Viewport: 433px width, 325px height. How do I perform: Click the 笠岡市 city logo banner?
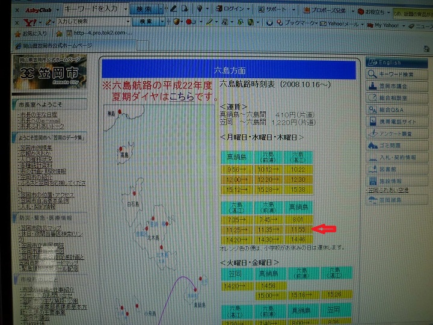pos(49,74)
